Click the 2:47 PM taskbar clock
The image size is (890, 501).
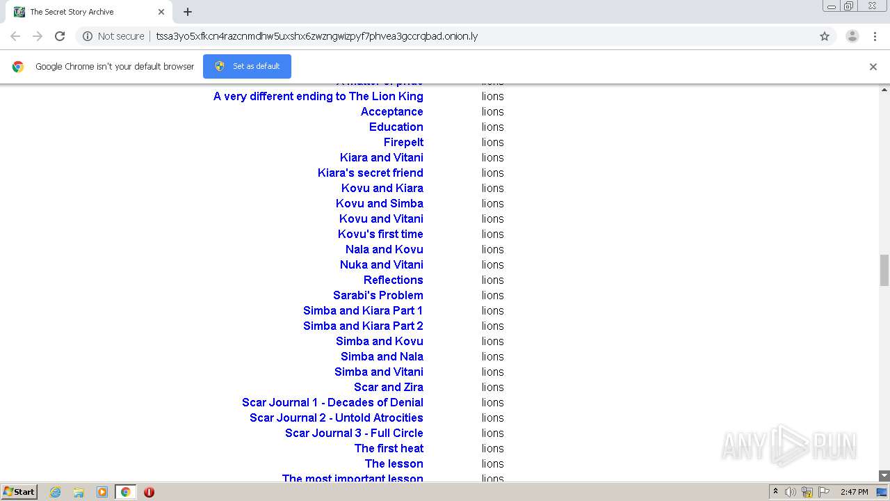point(854,492)
